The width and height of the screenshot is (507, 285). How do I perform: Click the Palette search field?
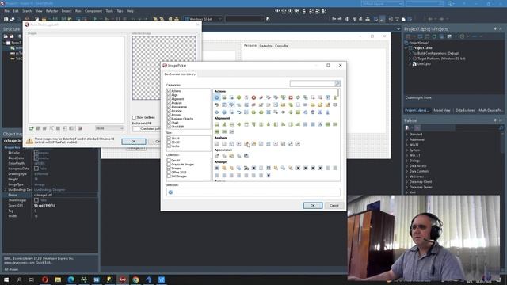click(x=477, y=127)
